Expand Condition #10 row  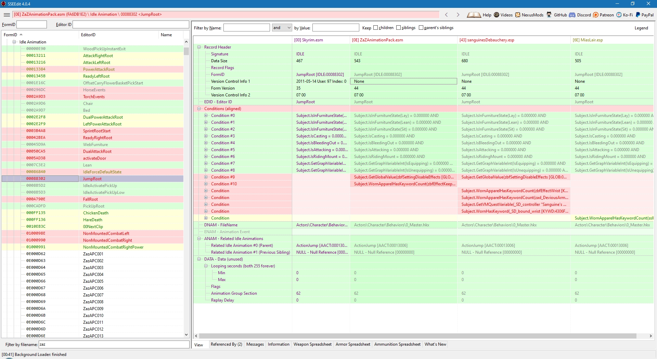(206, 184)
